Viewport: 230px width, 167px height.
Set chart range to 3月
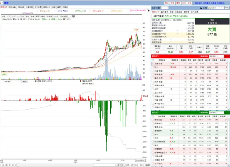pyautogui.click(x=128, y=165)
